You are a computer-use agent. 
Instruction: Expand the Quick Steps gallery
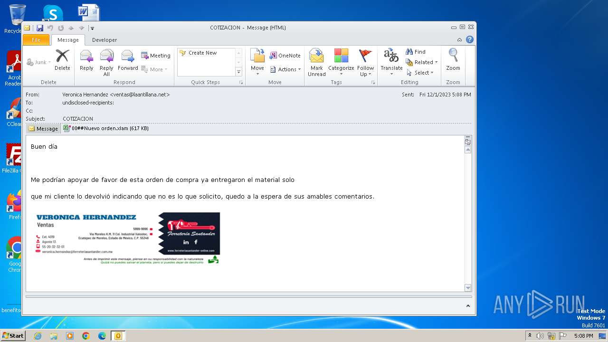[x=238, y=72]
